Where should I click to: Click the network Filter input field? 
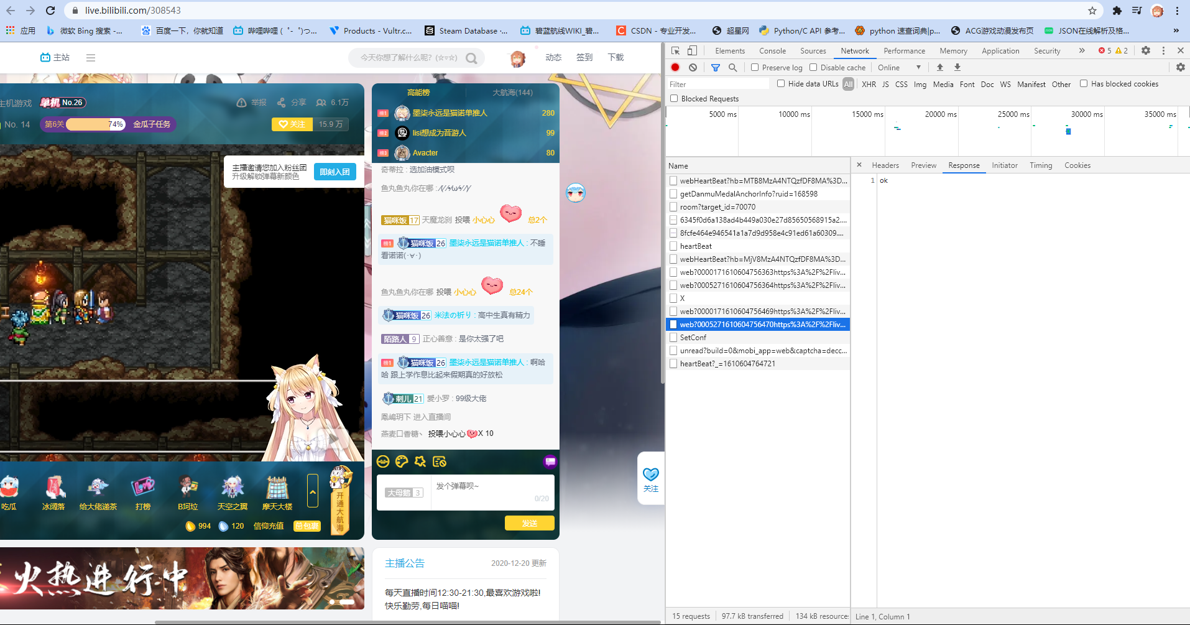click(x=718, y=84)
